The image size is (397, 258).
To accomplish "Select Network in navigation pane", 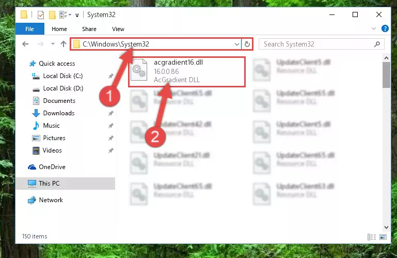I will click(x=51, y=200).
